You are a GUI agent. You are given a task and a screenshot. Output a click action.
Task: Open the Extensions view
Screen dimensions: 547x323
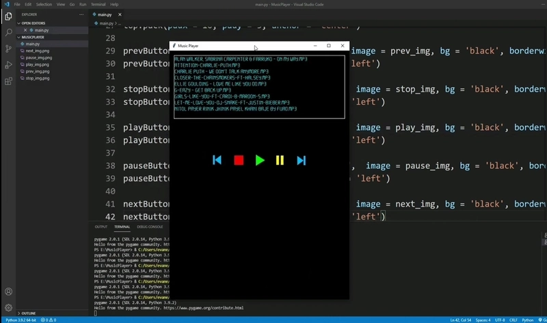tap(8, 81)
